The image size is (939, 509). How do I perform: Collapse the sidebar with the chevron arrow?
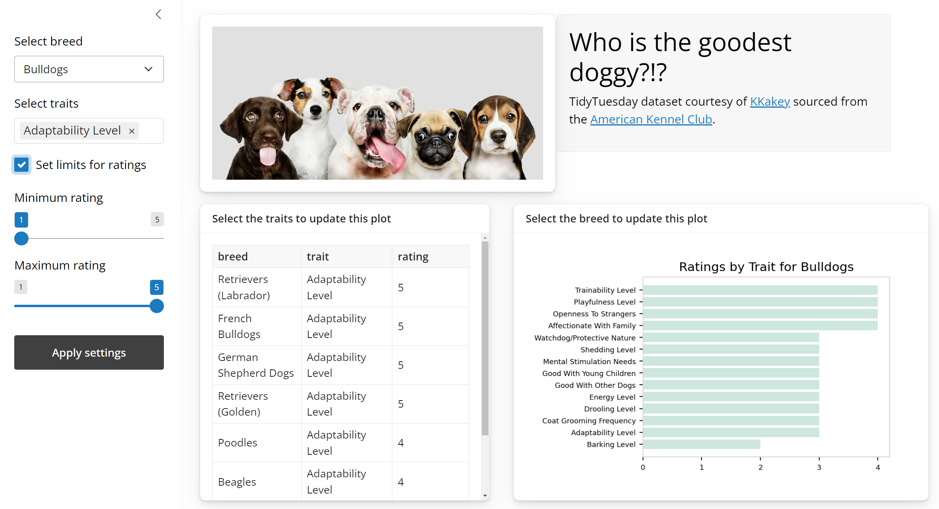158,14
